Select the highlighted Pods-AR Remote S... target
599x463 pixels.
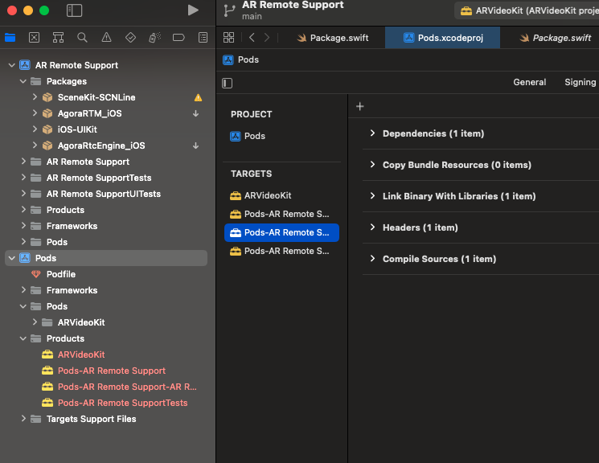[x=281, y=232]
